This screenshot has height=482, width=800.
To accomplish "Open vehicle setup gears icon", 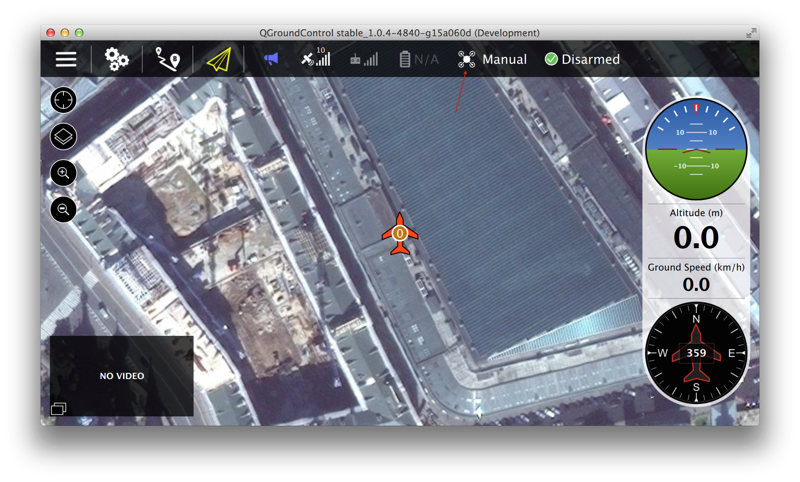I will point(117,59).
